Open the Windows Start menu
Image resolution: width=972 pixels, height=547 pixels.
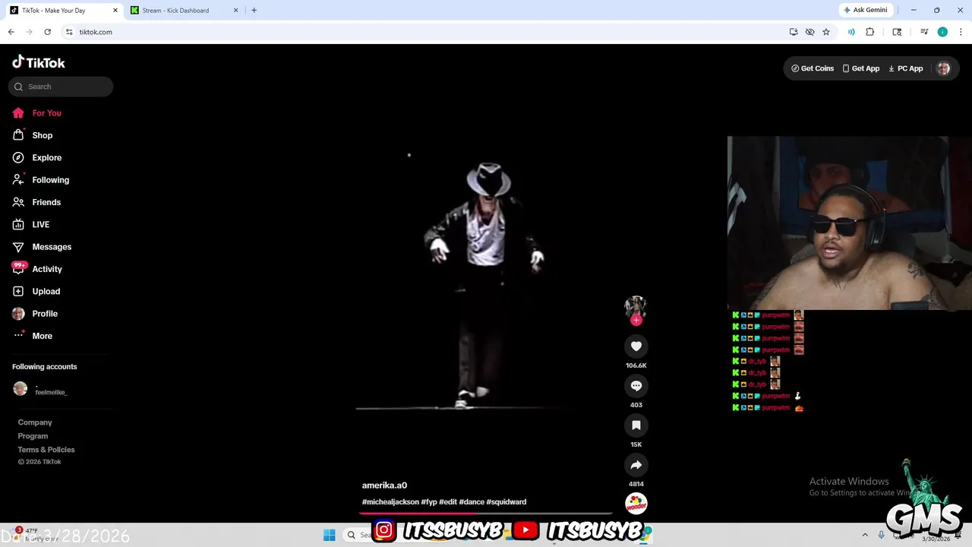click(329, 535)
